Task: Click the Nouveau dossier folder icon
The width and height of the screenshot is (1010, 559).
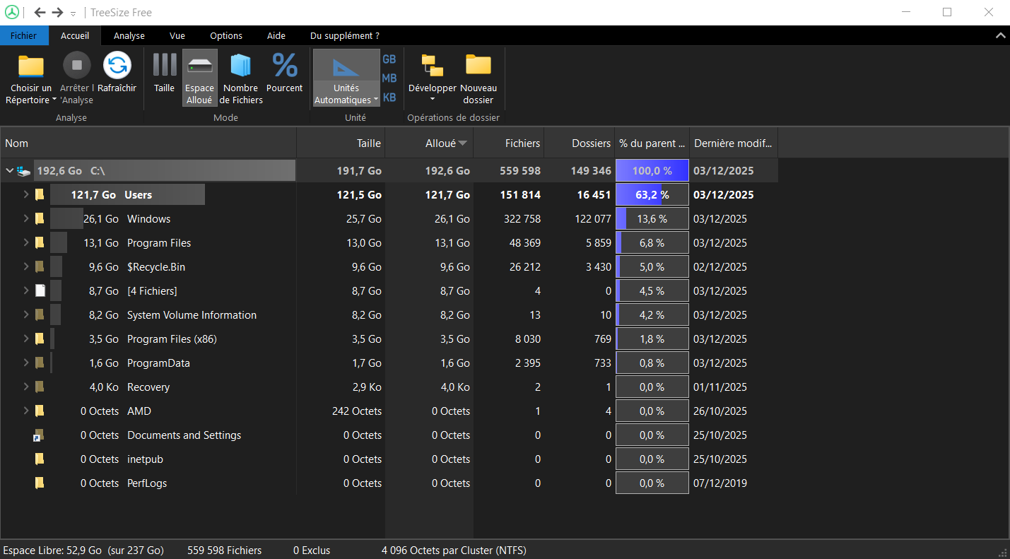Action: pyautogui.click(x=478, y=66)
